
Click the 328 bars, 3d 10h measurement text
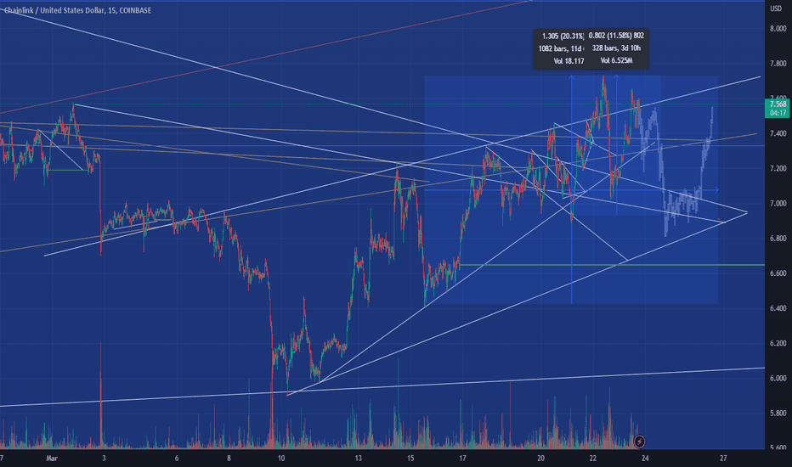[616, 48]
